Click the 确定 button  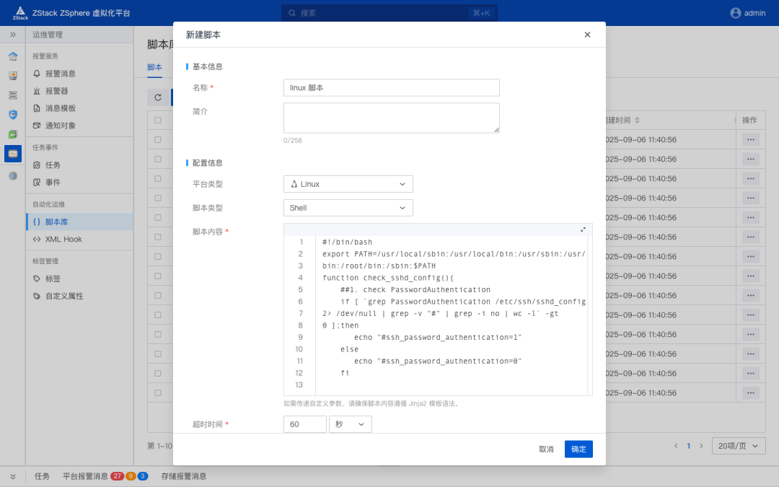click(x=578, y=449)
